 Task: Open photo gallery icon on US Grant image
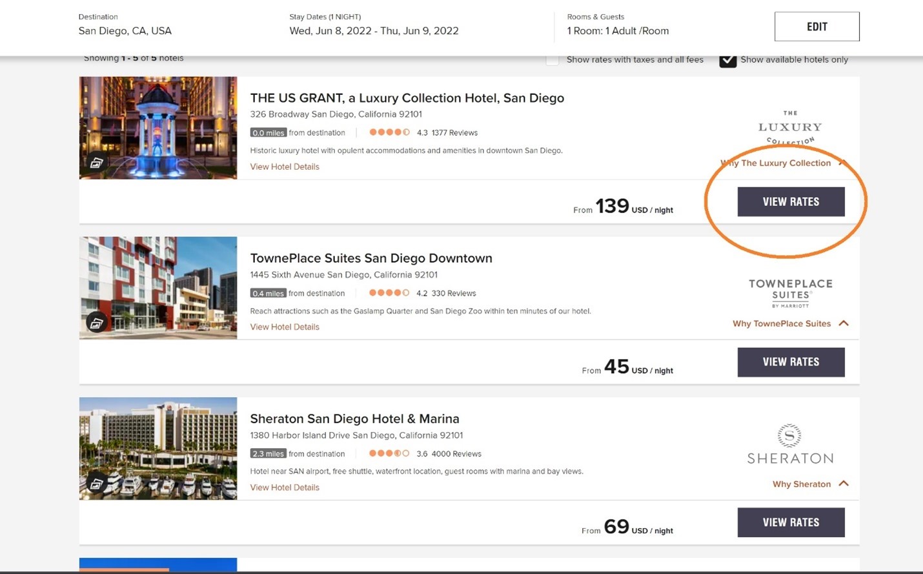coord(96,163)
